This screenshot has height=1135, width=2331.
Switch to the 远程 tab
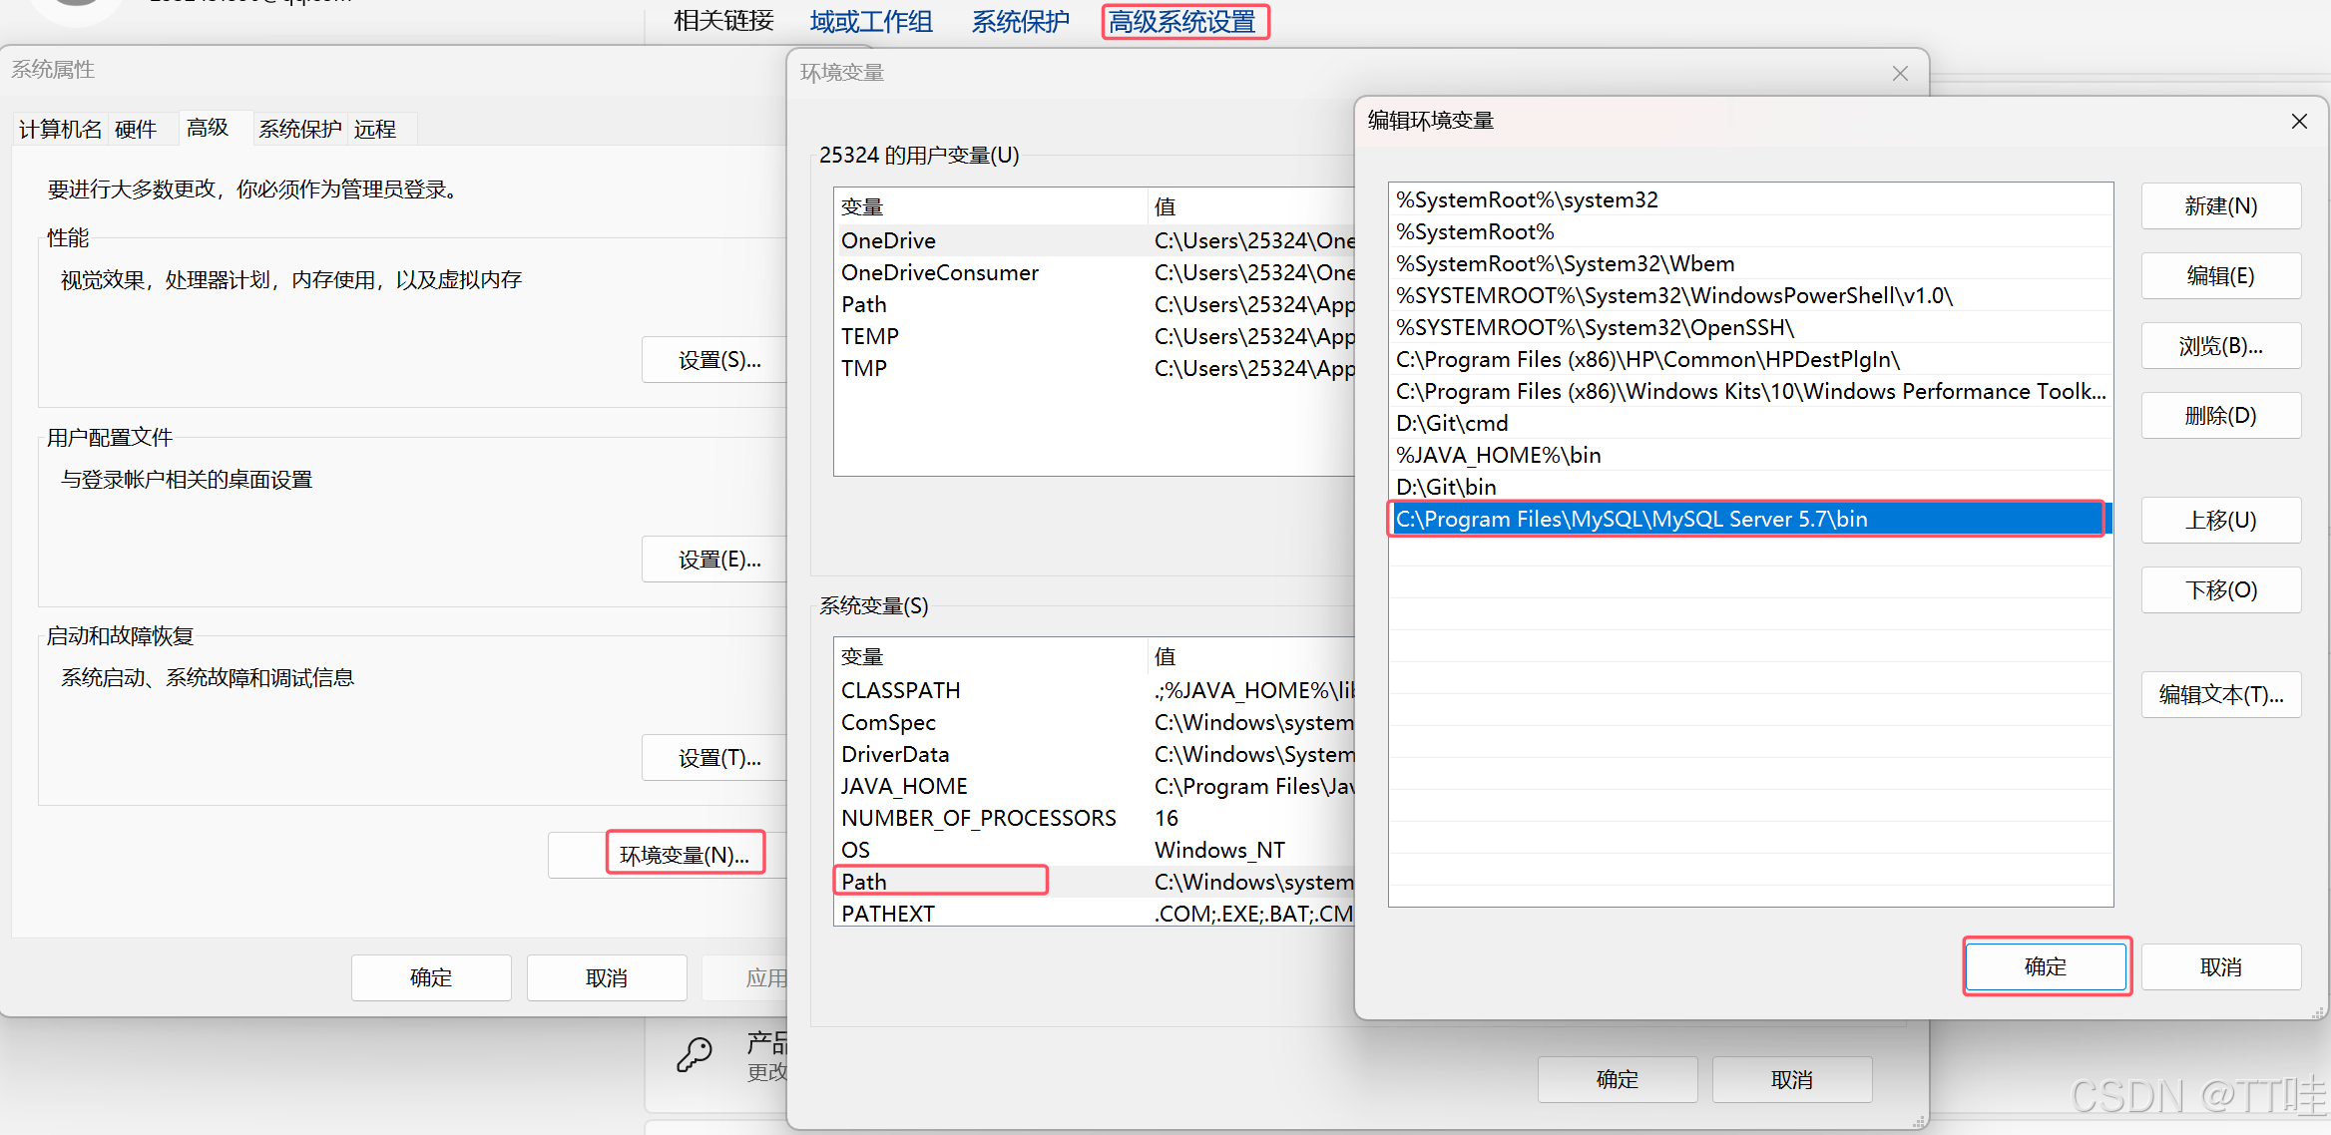pos(375,129)
